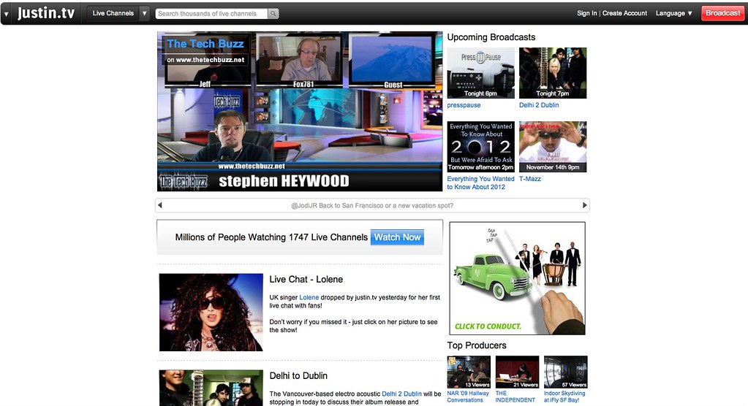The width and height of the screenshot is (748, 406).
Task: Open the justin.tv logo homepage
Action: pos(46,13)
